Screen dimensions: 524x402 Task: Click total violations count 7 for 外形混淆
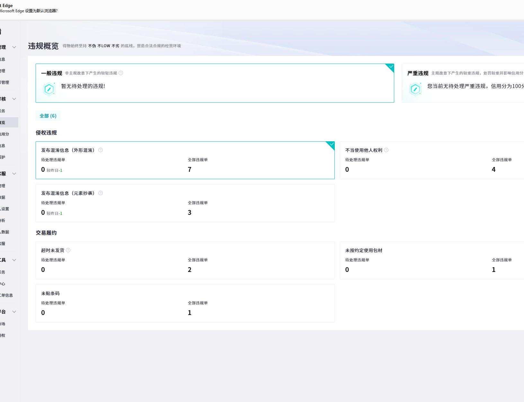190,170
